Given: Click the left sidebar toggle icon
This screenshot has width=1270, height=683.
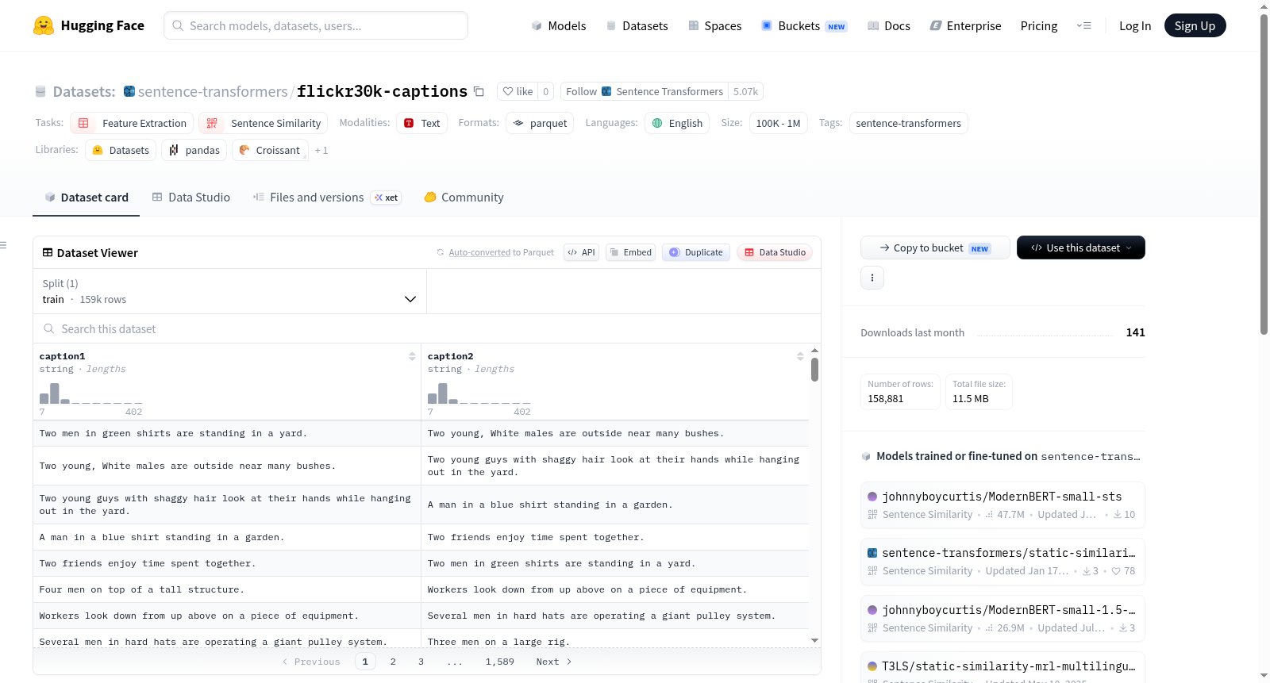Looking at the screenshot, I should 3,245.
